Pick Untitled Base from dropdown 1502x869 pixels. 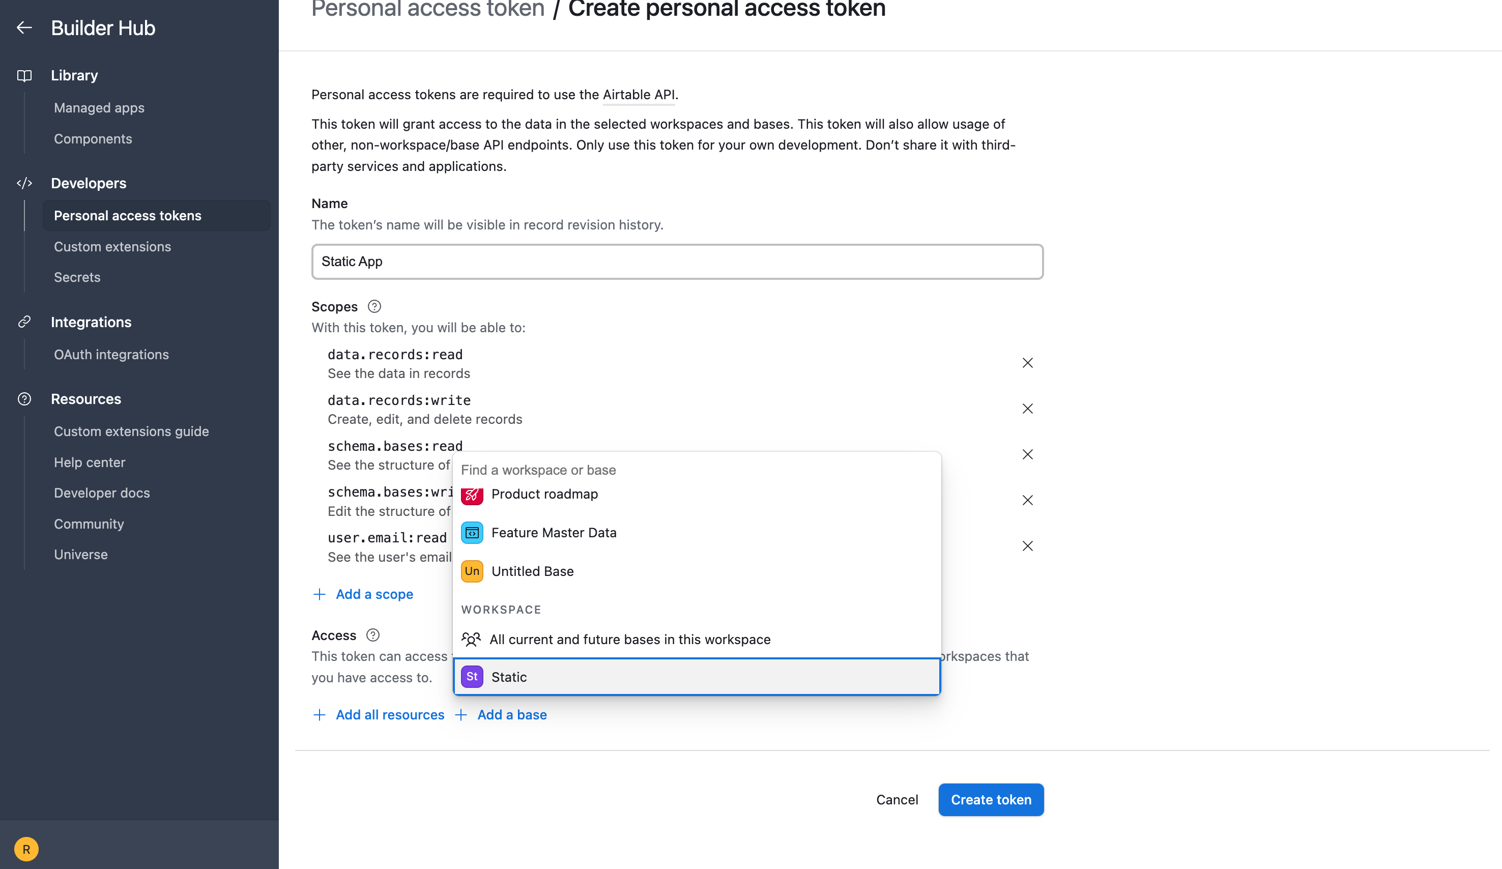coord(532,571)
